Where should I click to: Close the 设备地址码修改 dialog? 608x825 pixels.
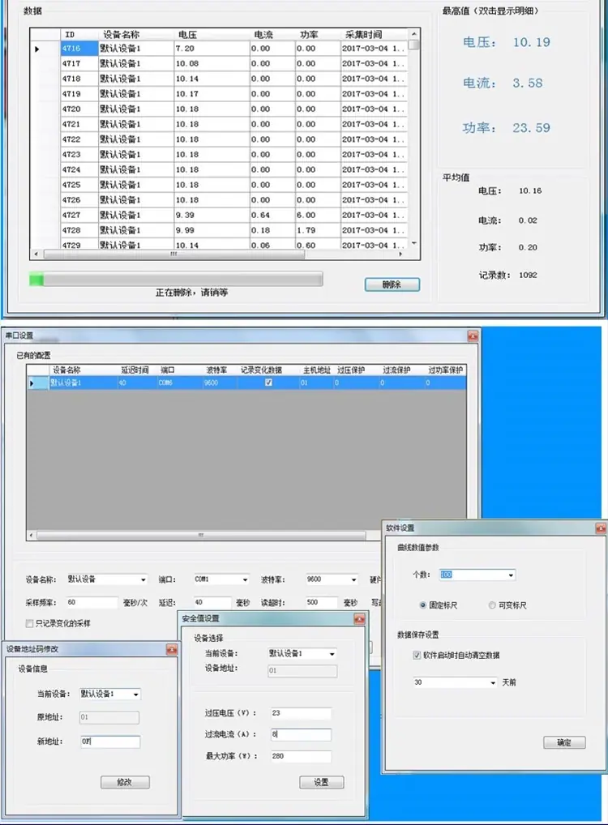pos(172,649)
